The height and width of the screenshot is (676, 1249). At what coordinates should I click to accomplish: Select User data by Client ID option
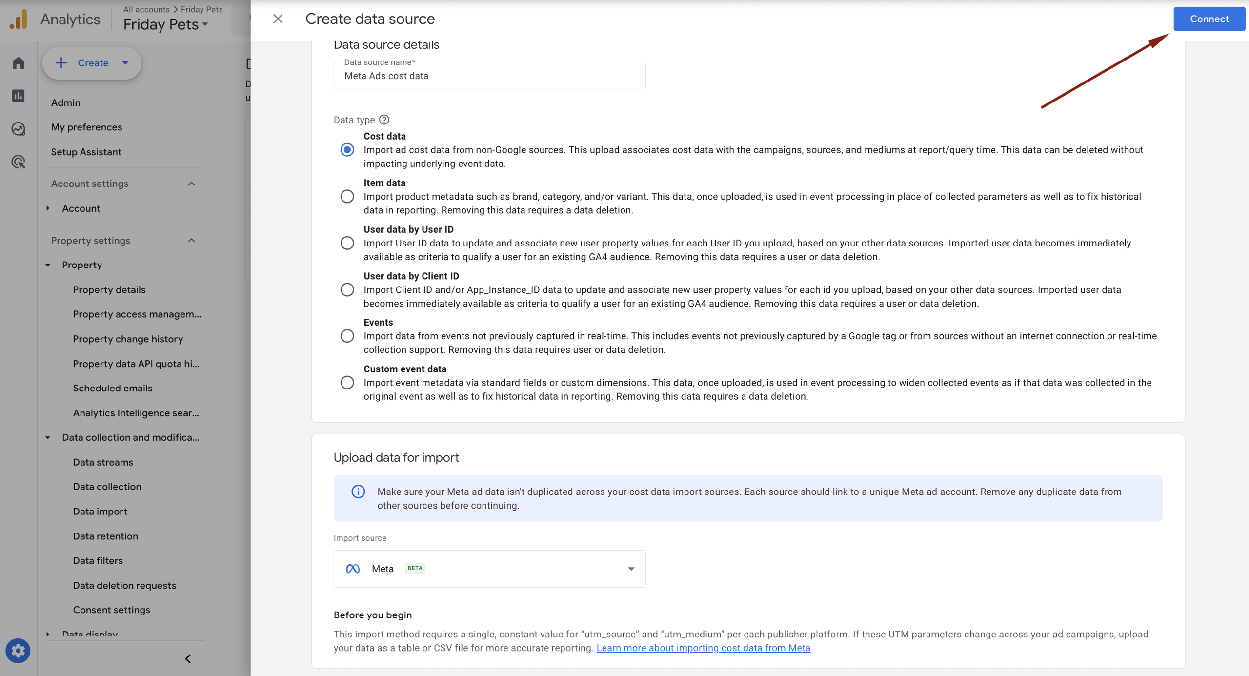347,289
